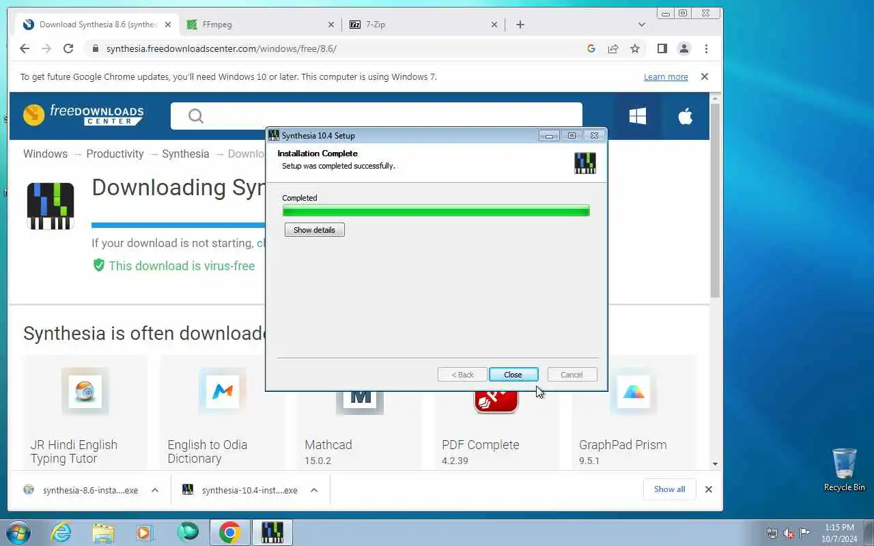This screenshot has height=546, width=874.
Task: Close the 7-Zip tab
Action: (494, 25)
